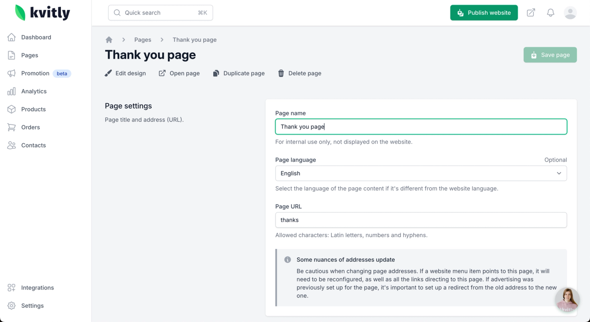Go to Products in sidebar
This screenshot has width=590, height=322.
(x=33, y=109)
